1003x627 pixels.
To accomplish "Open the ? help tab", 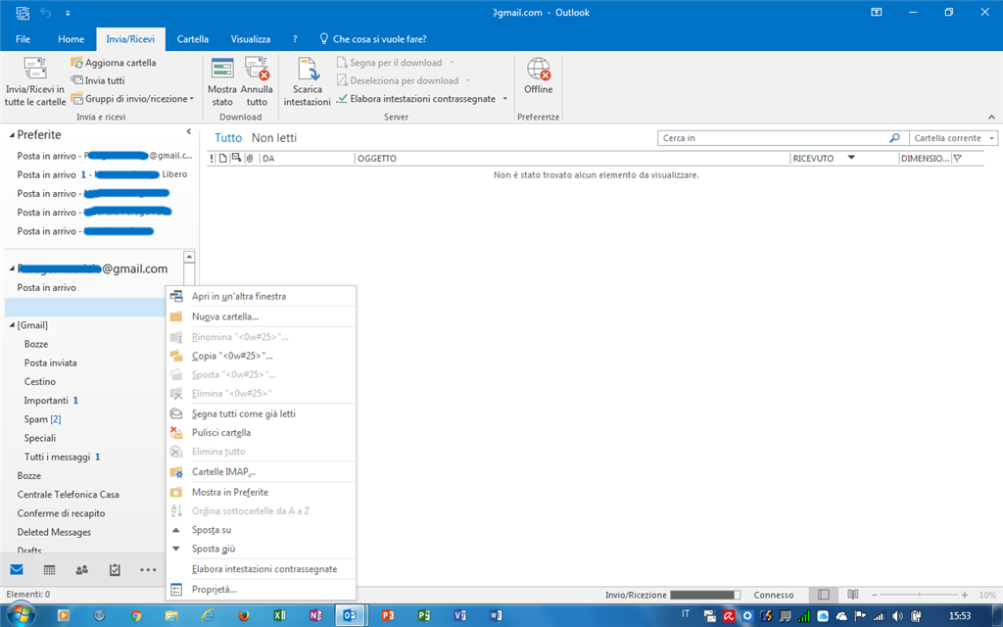I will 295,39.
